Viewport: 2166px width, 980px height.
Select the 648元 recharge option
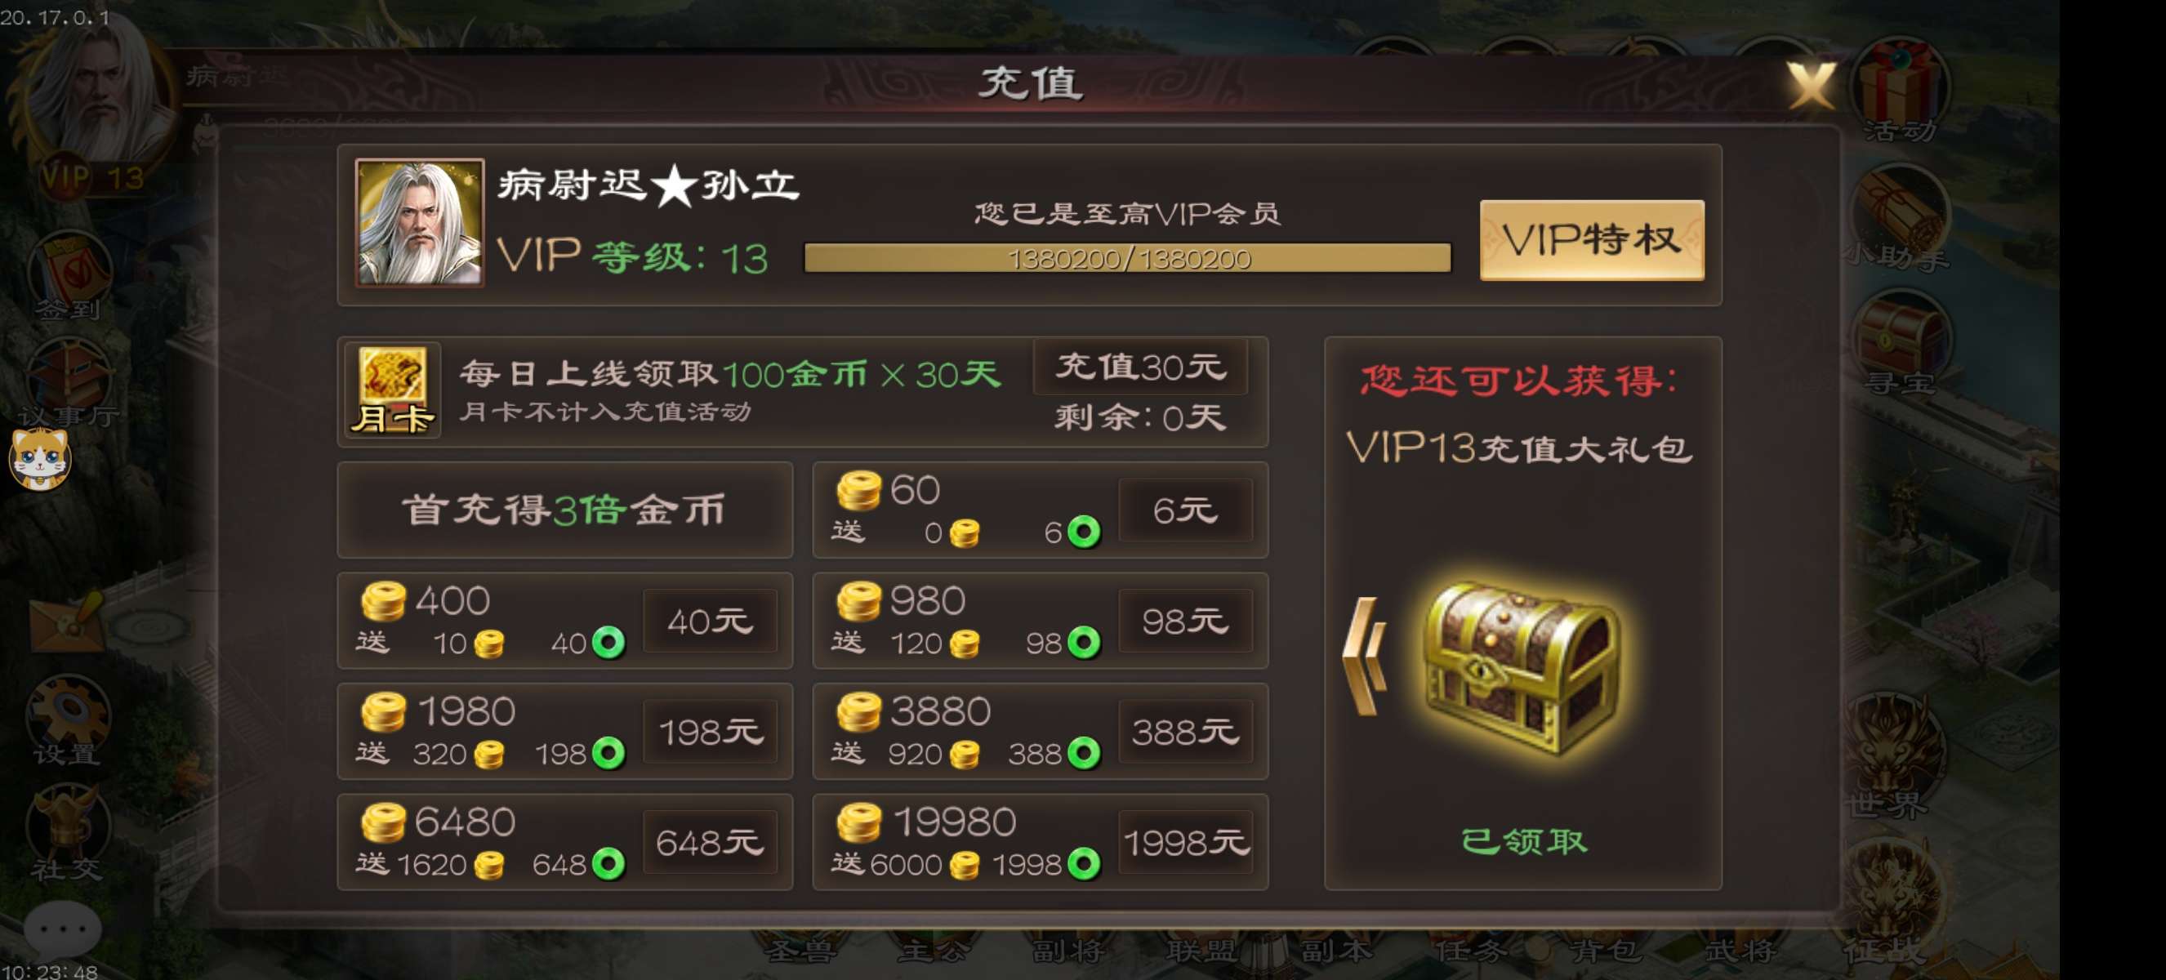tap(710, 842)
